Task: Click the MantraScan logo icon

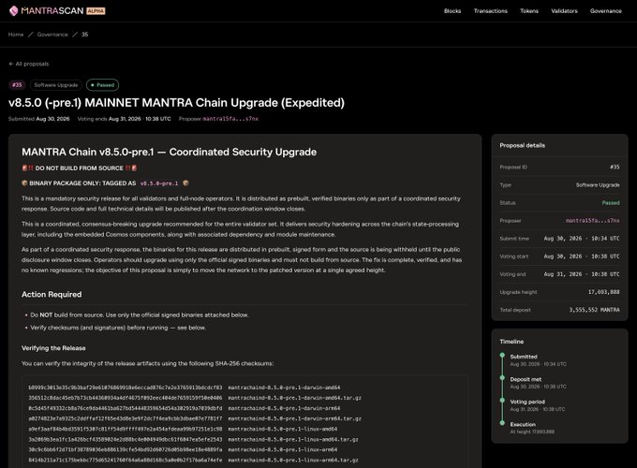Action: coord(13,11)
